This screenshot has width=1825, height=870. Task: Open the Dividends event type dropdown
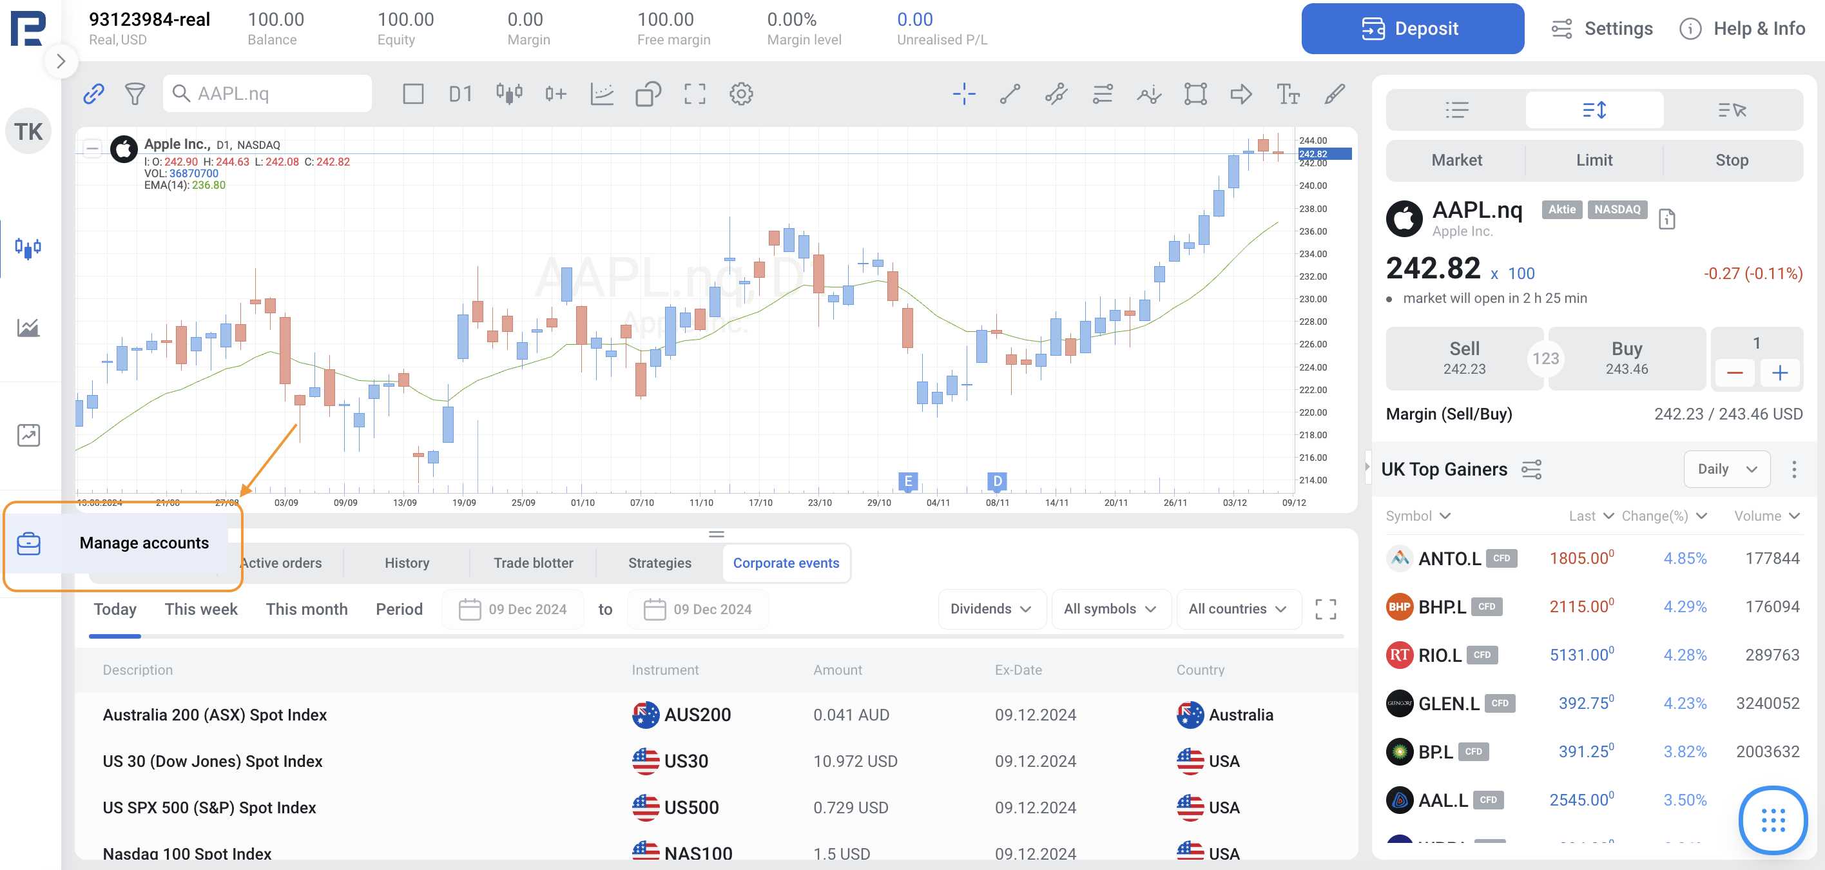pos(990,608)
